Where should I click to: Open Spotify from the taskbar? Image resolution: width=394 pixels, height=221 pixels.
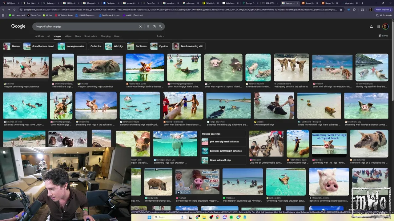[231, 217]
